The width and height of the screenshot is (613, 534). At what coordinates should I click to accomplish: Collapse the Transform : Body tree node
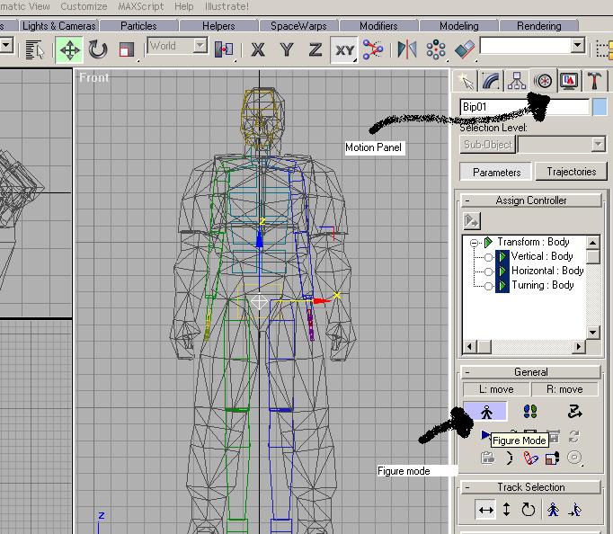[x=474, y=242]
